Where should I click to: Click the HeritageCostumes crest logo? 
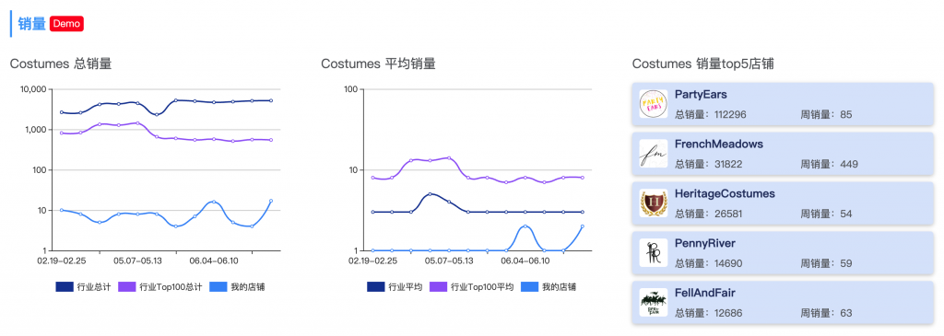tap(654, 203)
